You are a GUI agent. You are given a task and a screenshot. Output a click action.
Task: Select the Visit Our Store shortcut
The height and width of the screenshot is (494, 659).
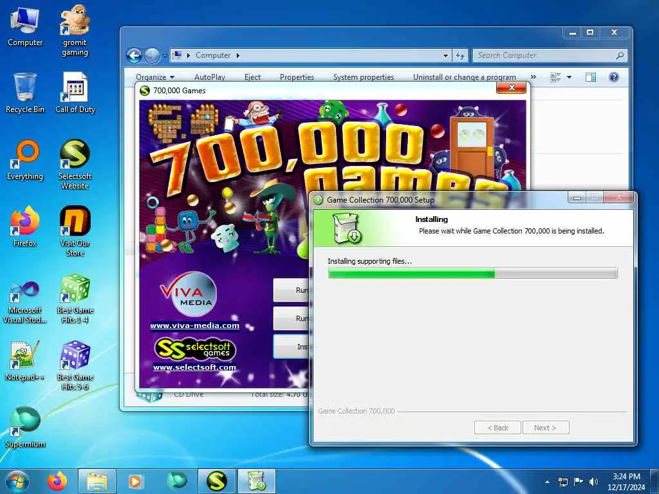tap(75, 231)
